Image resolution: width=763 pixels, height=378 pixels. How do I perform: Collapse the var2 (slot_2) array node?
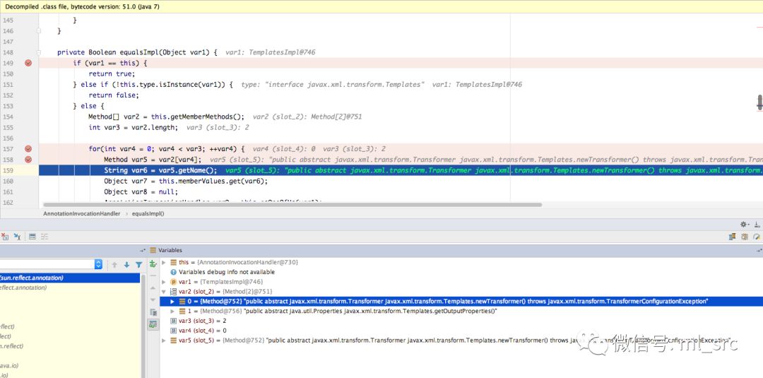pyautogui.click(x=164, y=291)
